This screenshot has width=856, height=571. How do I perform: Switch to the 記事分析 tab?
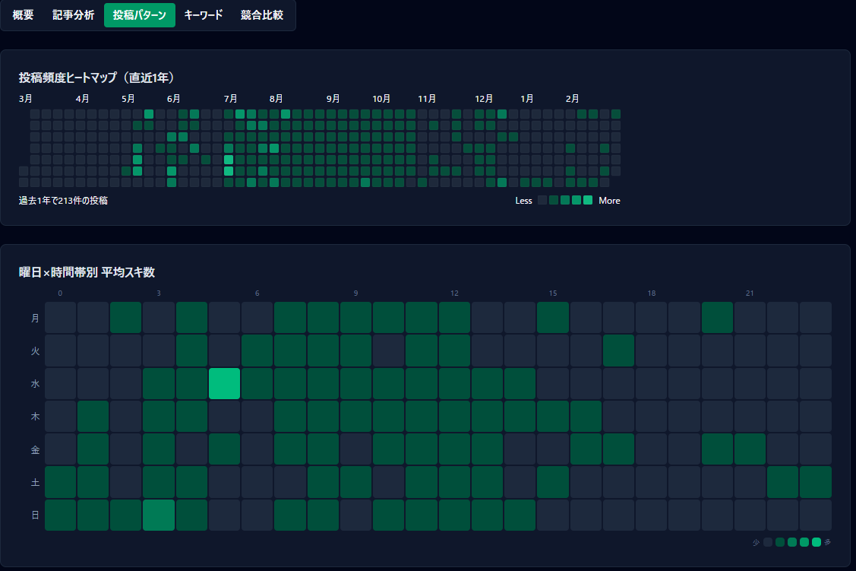coord(74,15)
